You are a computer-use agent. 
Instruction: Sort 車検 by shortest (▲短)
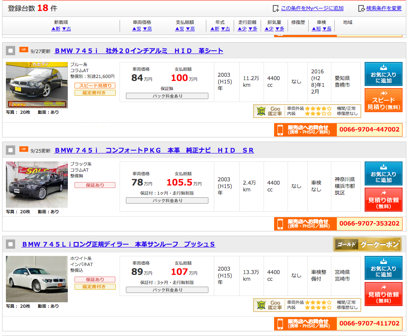click(x=316, y=29)
